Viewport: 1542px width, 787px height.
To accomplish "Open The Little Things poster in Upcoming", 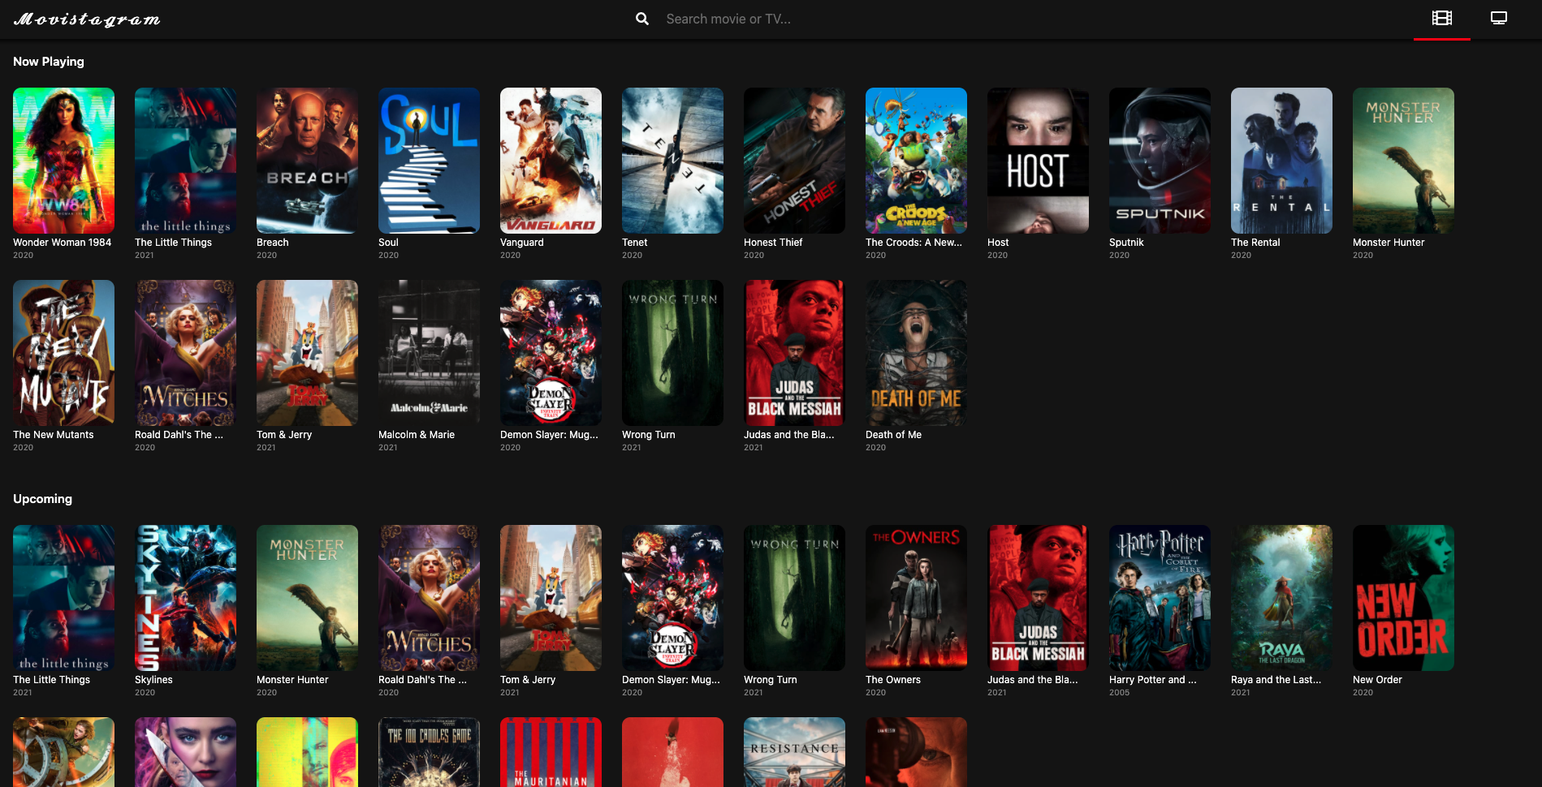I will point(63,598).
